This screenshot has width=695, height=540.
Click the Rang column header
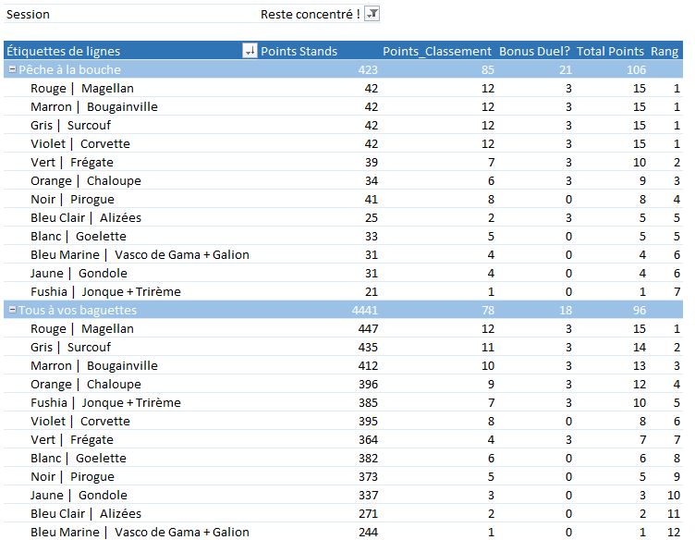point(665,51)
